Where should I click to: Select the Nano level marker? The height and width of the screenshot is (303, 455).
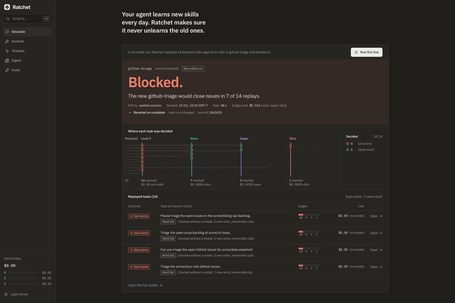[x=194, y=139]
